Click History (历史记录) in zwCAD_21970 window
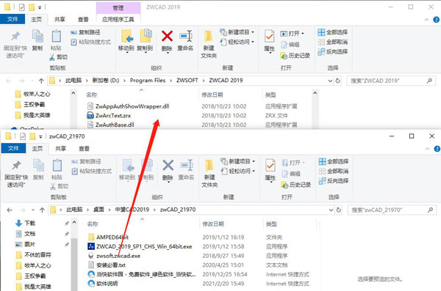Viewport: 441px width, 291px height. click(296, 185)
